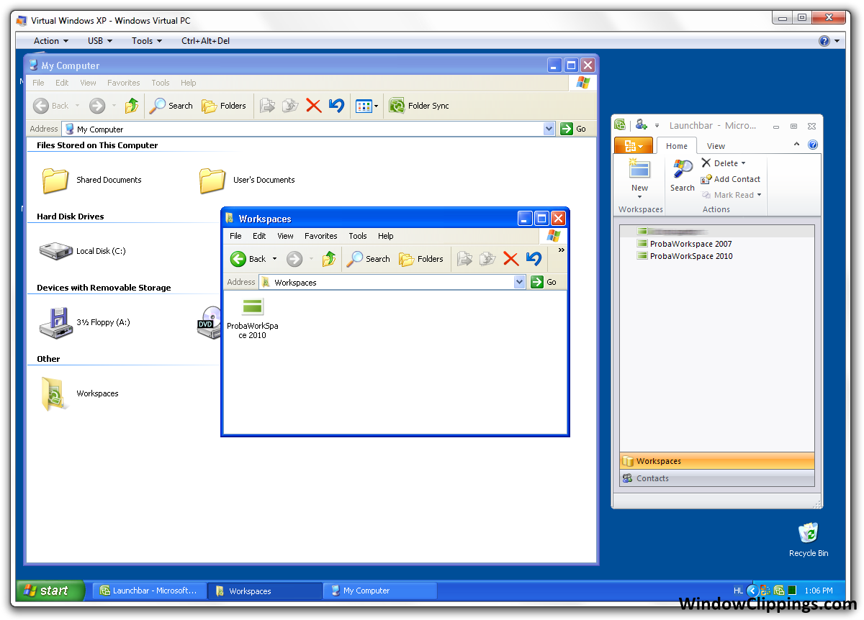Click Search in My Computer toolbar
Image resolution: width=864 pixels, height=620 pixels.
click(x=171, y=106)
